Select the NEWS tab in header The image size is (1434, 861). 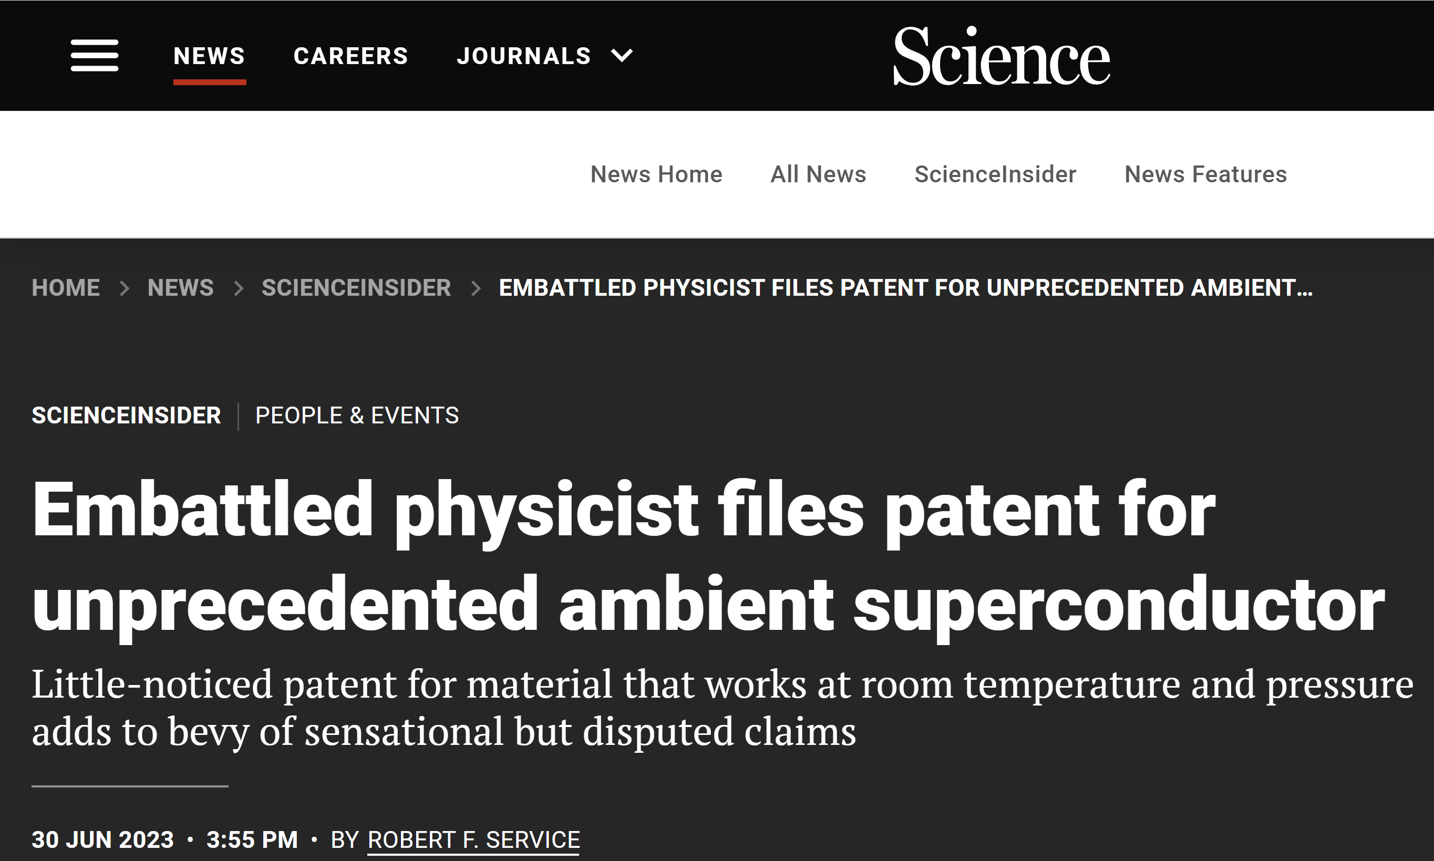tap(210, 56)
